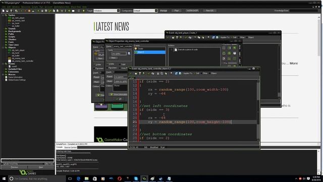
Task: Open the Target platform dropdown
Action: (119, 11)
